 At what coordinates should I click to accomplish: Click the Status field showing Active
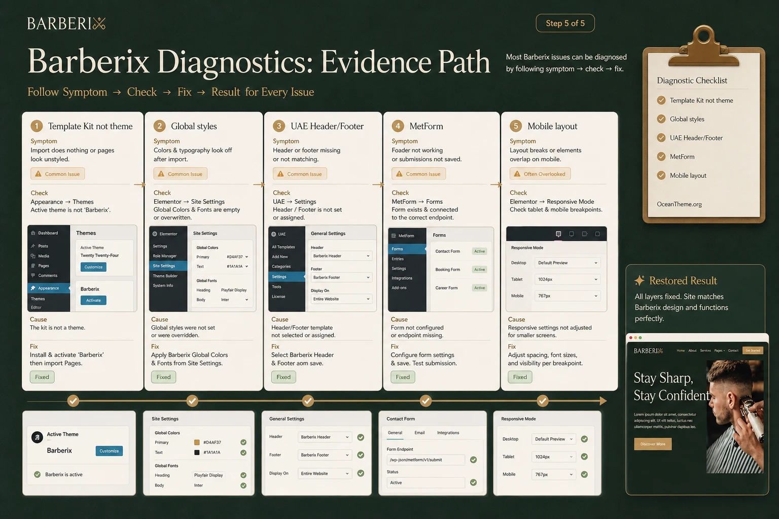click(x=426, y=483)
